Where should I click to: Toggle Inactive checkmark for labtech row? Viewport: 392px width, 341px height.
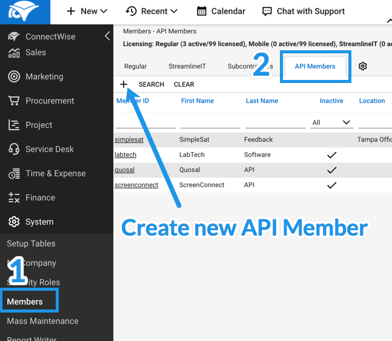point(331,155)
